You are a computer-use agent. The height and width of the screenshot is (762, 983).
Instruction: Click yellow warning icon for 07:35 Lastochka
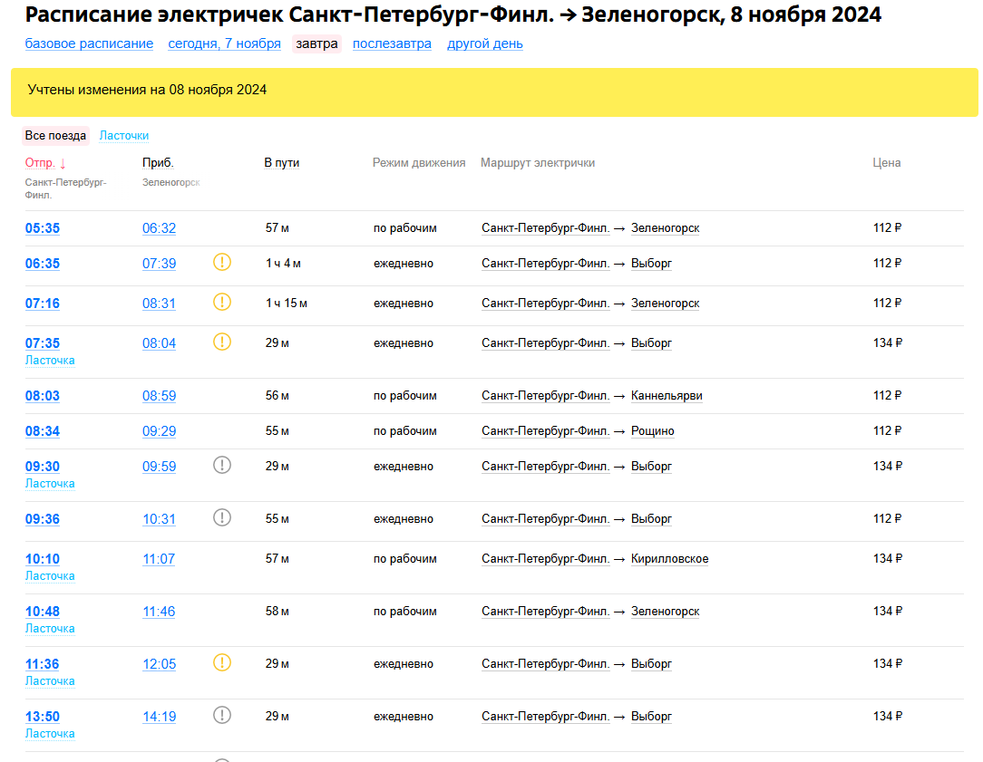(x=222, y=342)
